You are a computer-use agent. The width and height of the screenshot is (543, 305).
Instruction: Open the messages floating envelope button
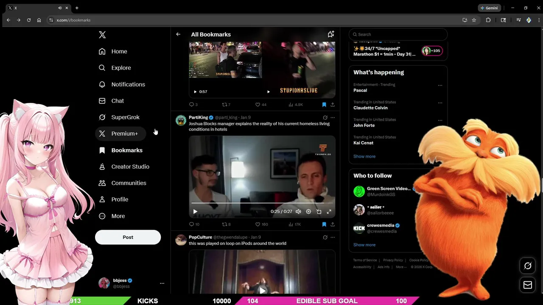click(528, 285)
